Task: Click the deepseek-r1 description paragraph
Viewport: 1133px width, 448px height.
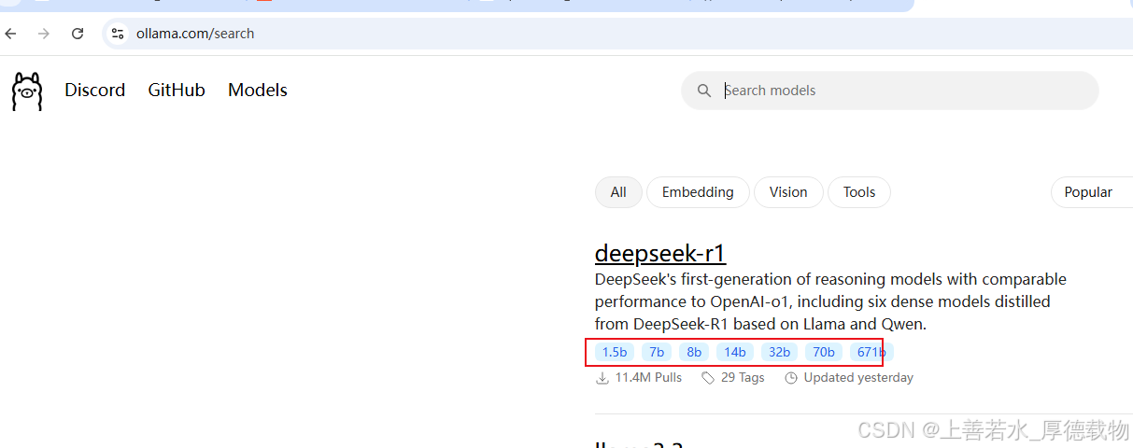Action: coord(830,301)
